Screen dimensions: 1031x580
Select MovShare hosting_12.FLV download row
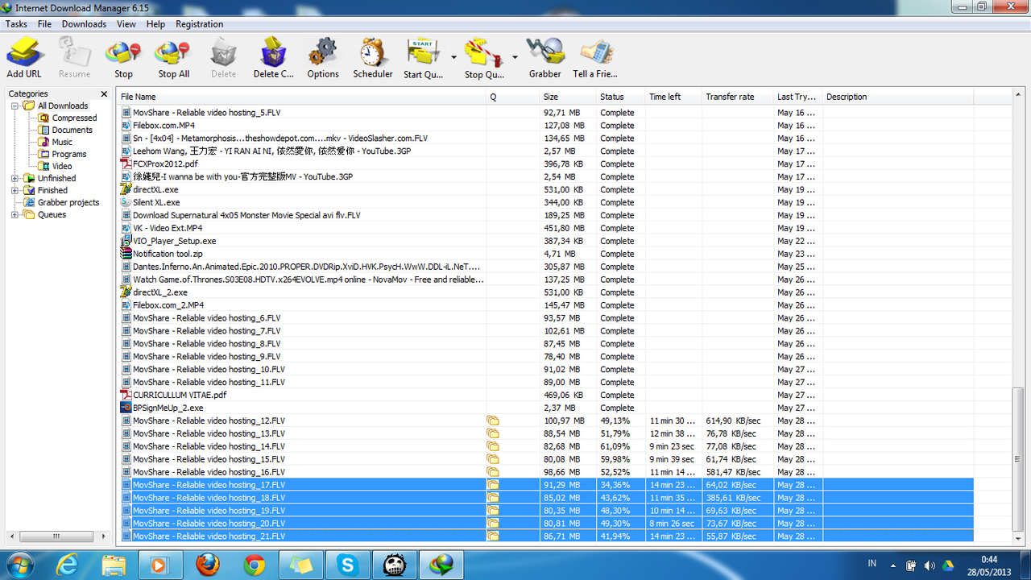point(546,420)
